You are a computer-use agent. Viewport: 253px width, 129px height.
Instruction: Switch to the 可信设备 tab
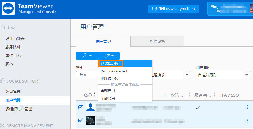pos(157,41)
